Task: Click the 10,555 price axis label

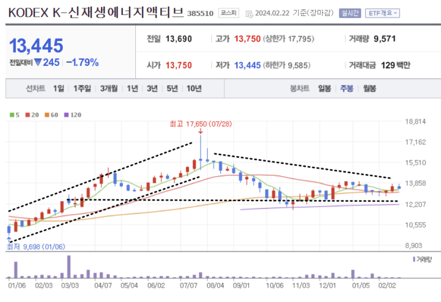Action: pyautogui.click(x=415, y=225)
